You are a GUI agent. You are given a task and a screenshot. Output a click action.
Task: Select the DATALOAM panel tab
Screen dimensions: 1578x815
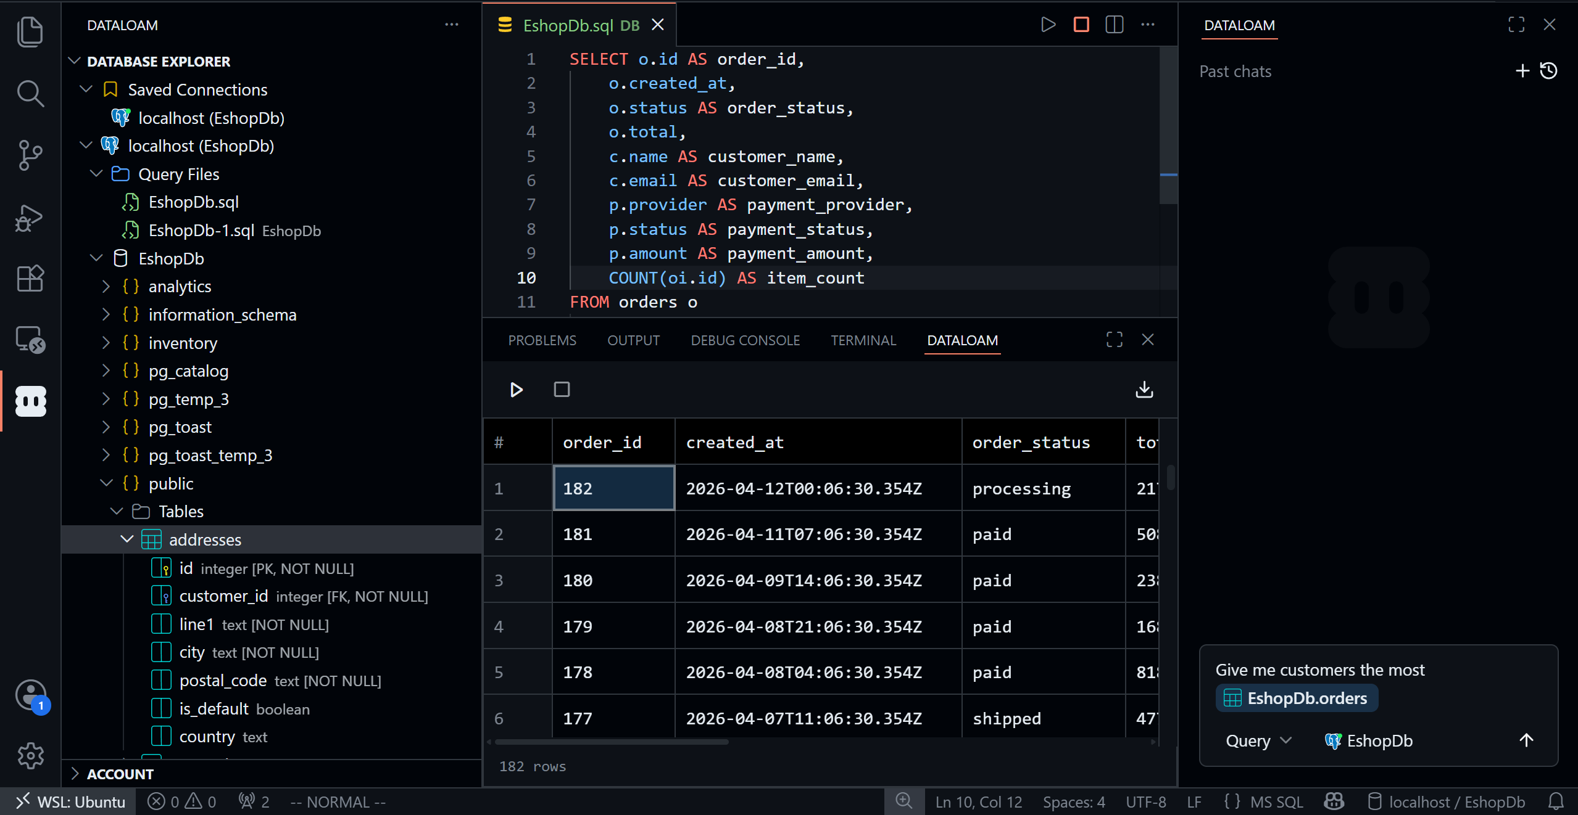coord(962,340)
